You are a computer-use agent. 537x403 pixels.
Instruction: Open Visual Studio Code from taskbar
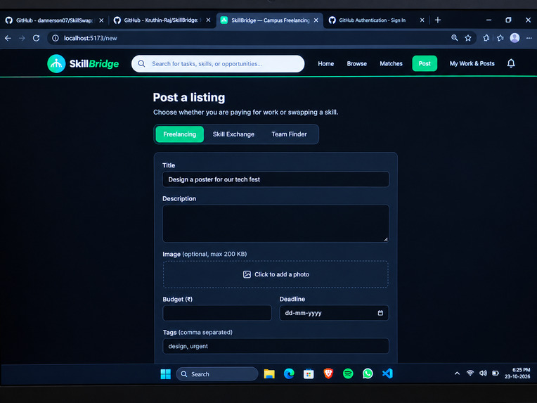[387, 373]
